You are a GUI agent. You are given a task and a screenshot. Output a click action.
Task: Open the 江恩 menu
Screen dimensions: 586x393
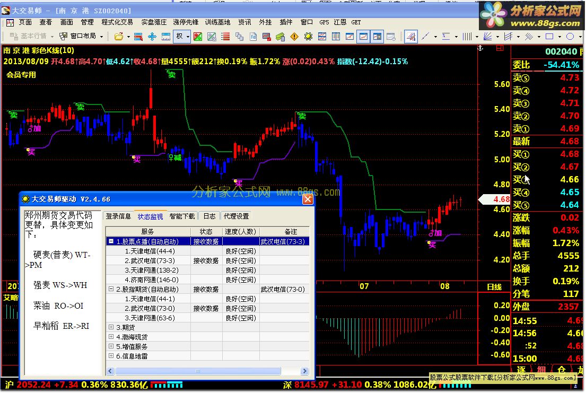click(x=340, y=22)
